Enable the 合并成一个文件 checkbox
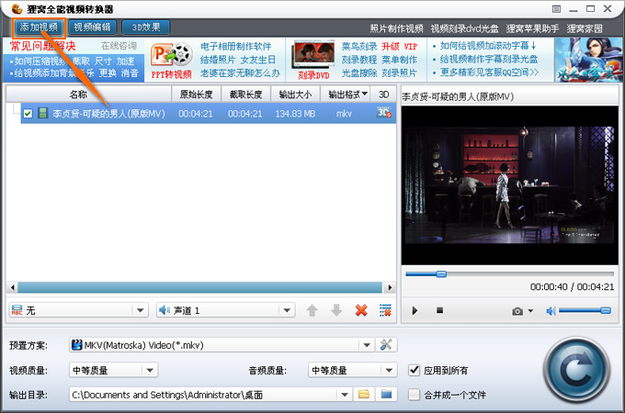 [x=415, y=395]
